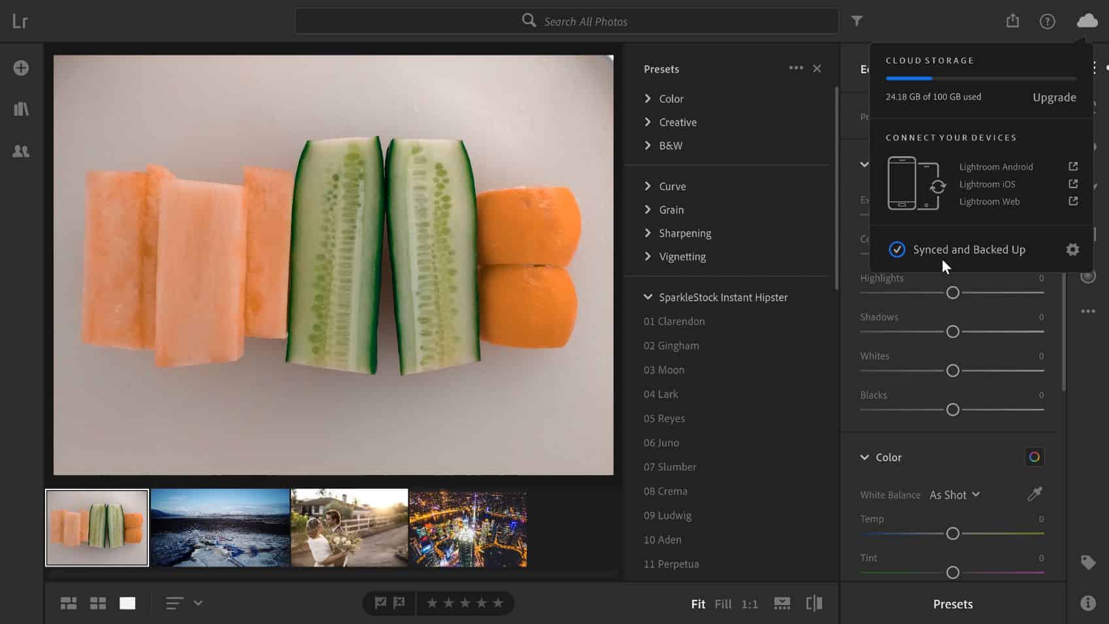Open the Keywords tag icon

point(1088,562)
